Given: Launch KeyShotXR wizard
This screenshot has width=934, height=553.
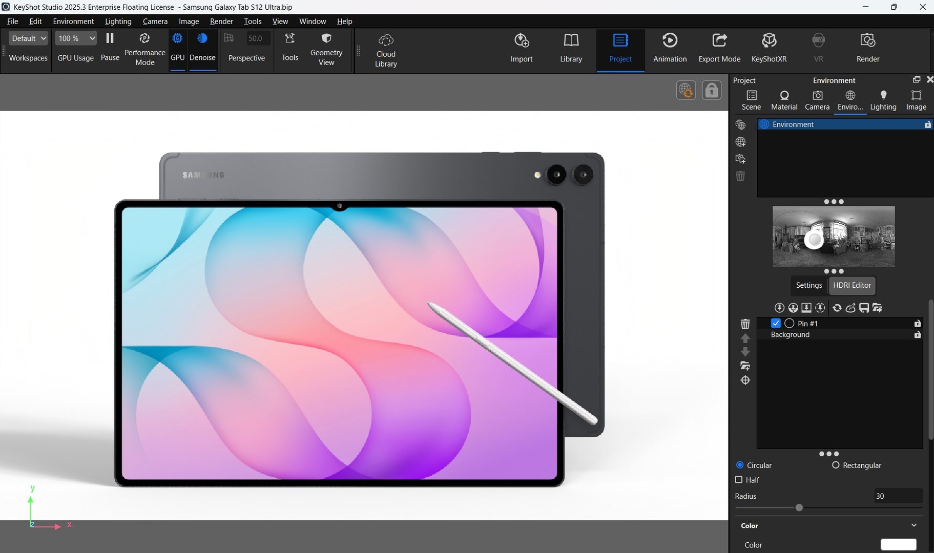Looking at the screenshot, I should tap(769, 48).
